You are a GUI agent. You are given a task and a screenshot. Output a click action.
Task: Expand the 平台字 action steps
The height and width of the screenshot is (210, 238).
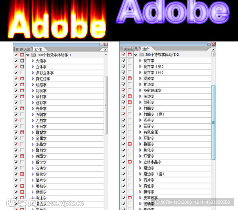pos(33,126)
